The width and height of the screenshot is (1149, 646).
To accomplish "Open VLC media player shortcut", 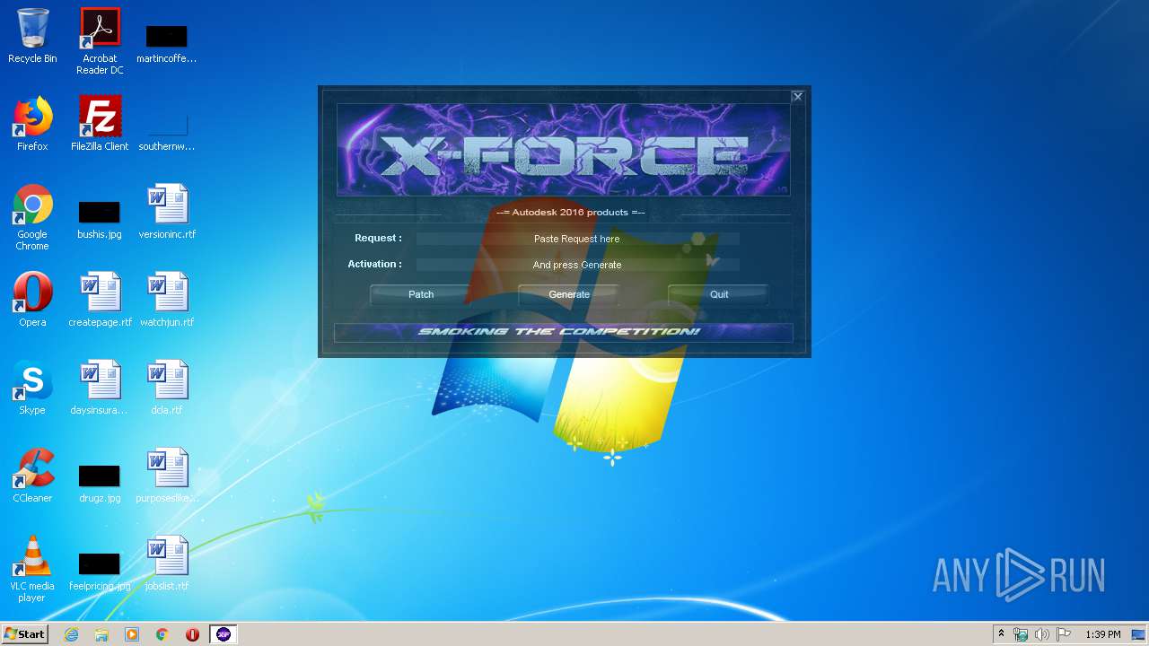I will tap(32, 570).
